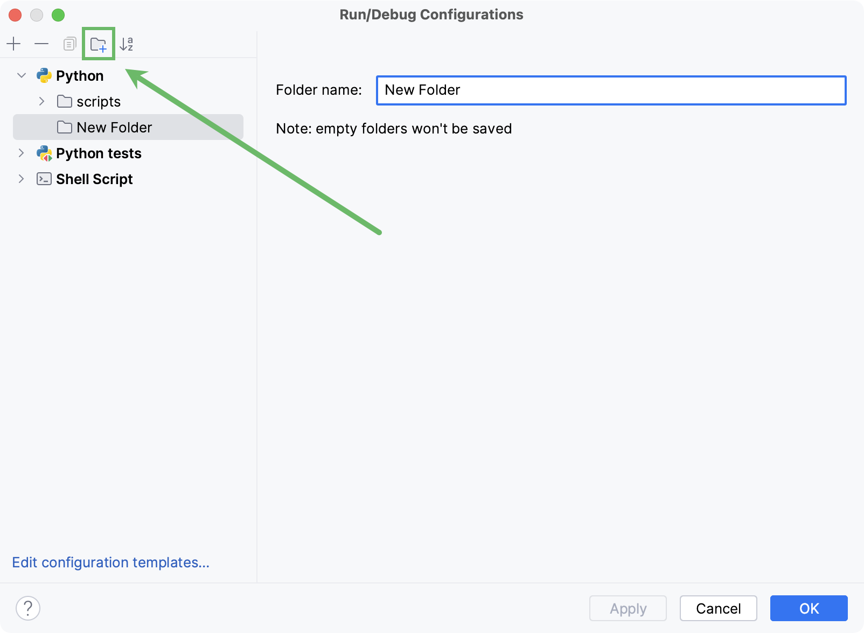Image resolution: width=864 pixels, height=633 pixels.
Task: Click the Add New Configuration plus icon
Action: [x=14, y=44]
